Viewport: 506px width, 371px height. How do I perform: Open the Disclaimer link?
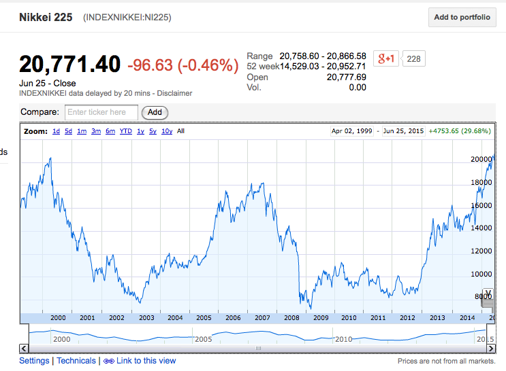[174, 93]
